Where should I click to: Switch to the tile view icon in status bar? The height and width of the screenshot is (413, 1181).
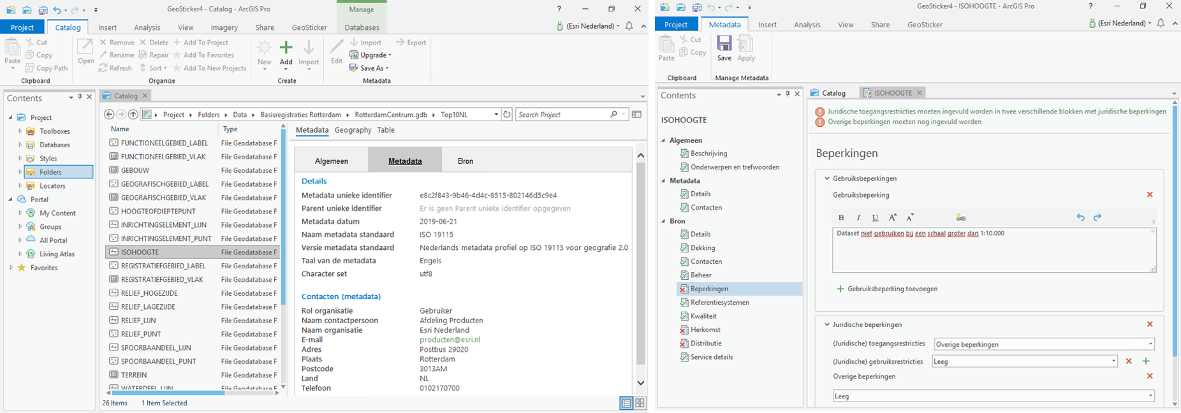640,403
